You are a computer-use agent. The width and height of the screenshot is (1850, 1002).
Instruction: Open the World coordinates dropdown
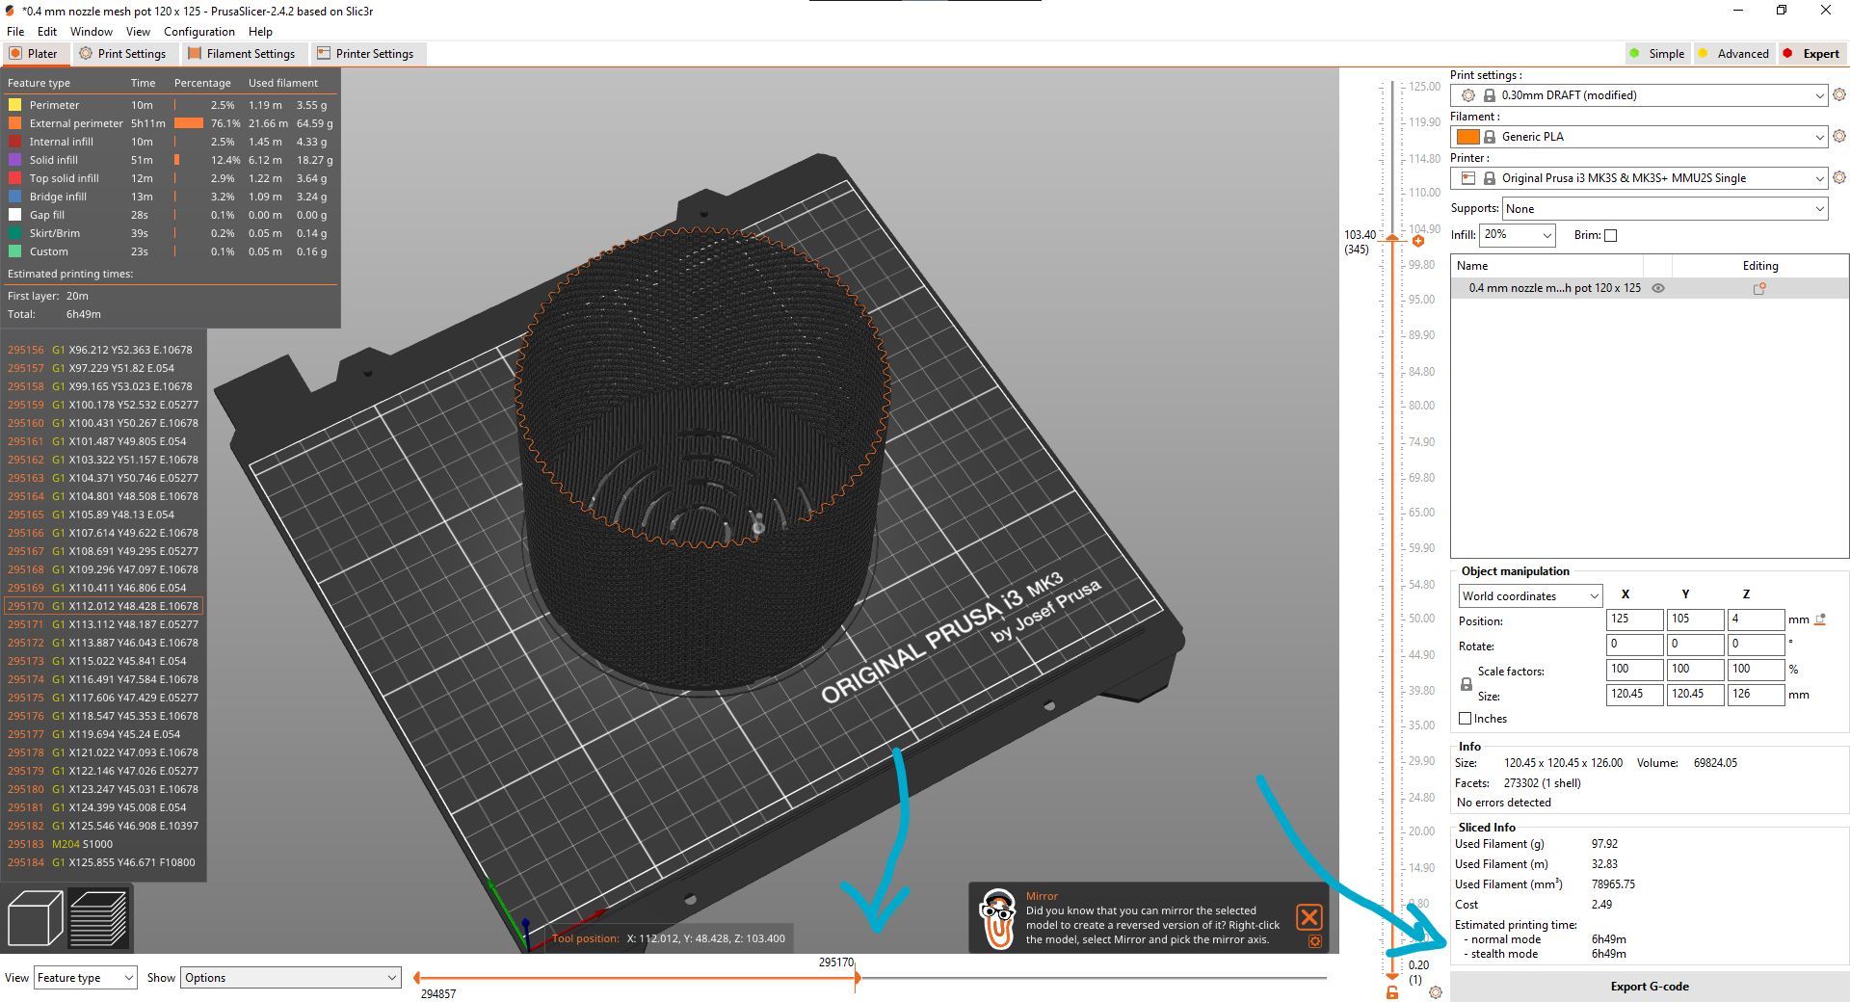1529,594
